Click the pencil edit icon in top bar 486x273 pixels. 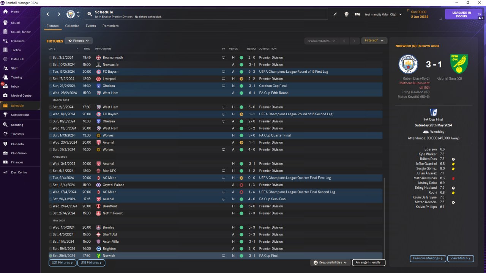click(x=335, y=14)
